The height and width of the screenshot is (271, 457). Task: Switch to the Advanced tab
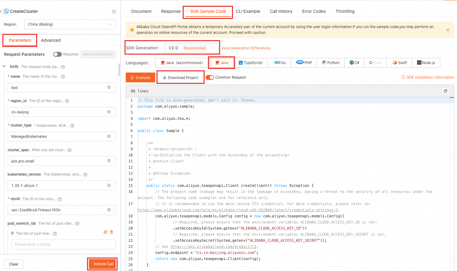(51, 40)
